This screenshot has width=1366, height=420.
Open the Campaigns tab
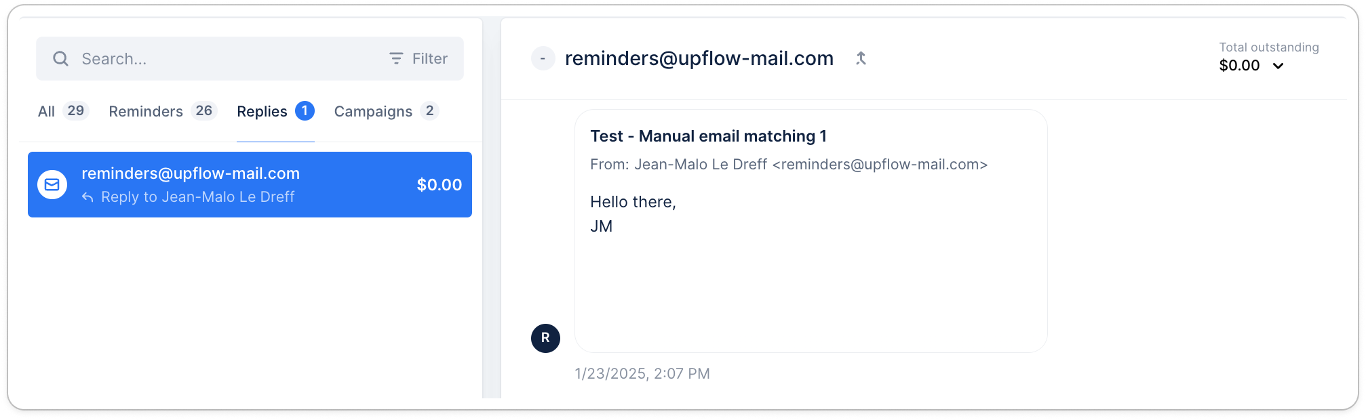373,111
